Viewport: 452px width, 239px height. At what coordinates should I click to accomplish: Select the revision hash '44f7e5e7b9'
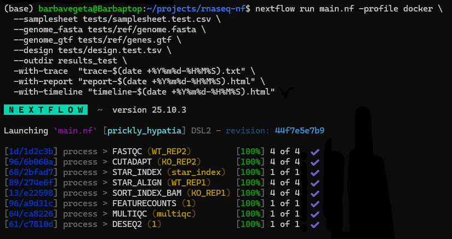300,131
